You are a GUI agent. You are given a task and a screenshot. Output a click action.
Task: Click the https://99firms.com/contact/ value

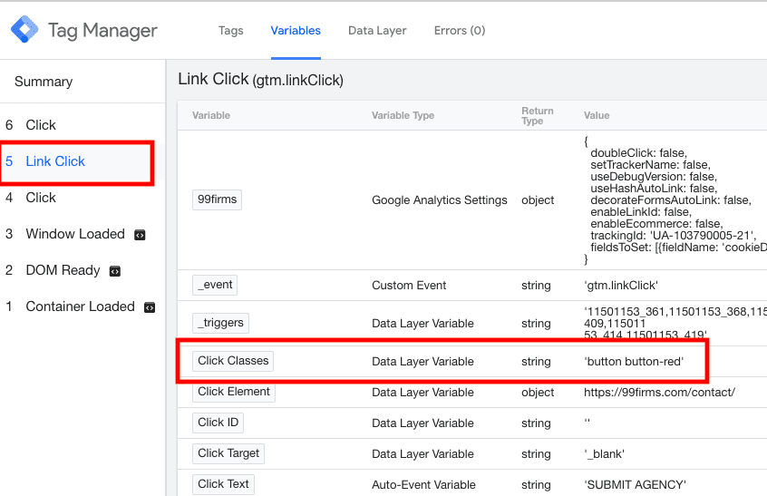point(659,393)
